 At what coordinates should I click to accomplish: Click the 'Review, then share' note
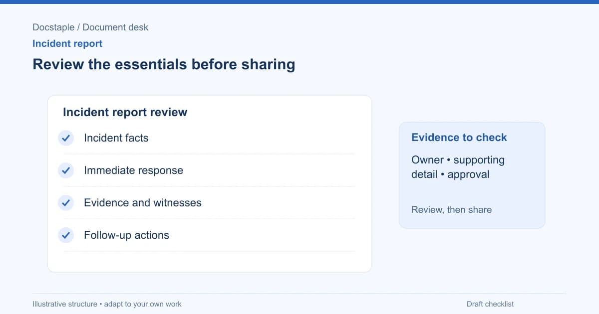click(x=451, y=210)
